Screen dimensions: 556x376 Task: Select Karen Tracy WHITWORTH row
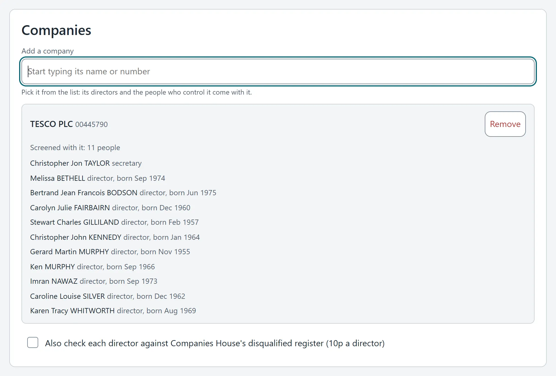coord(113,311)
